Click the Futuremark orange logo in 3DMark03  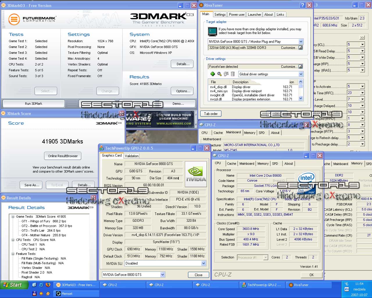(14, 19)
